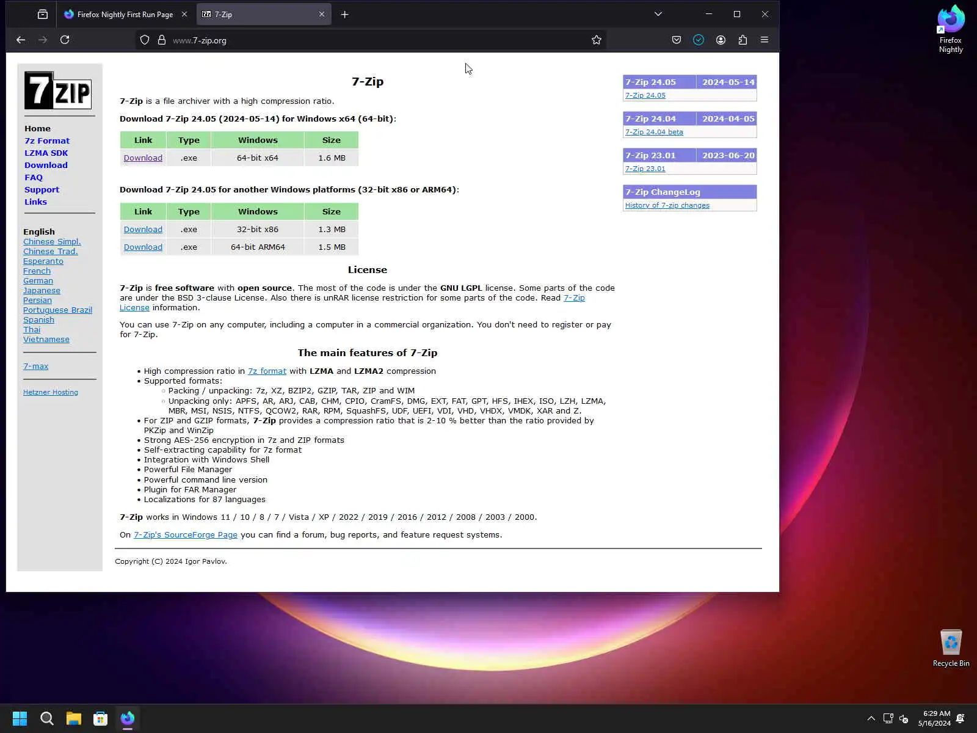The image size is (977, 733).
Task: Open Windows taskbar Search
Action: 47,718
